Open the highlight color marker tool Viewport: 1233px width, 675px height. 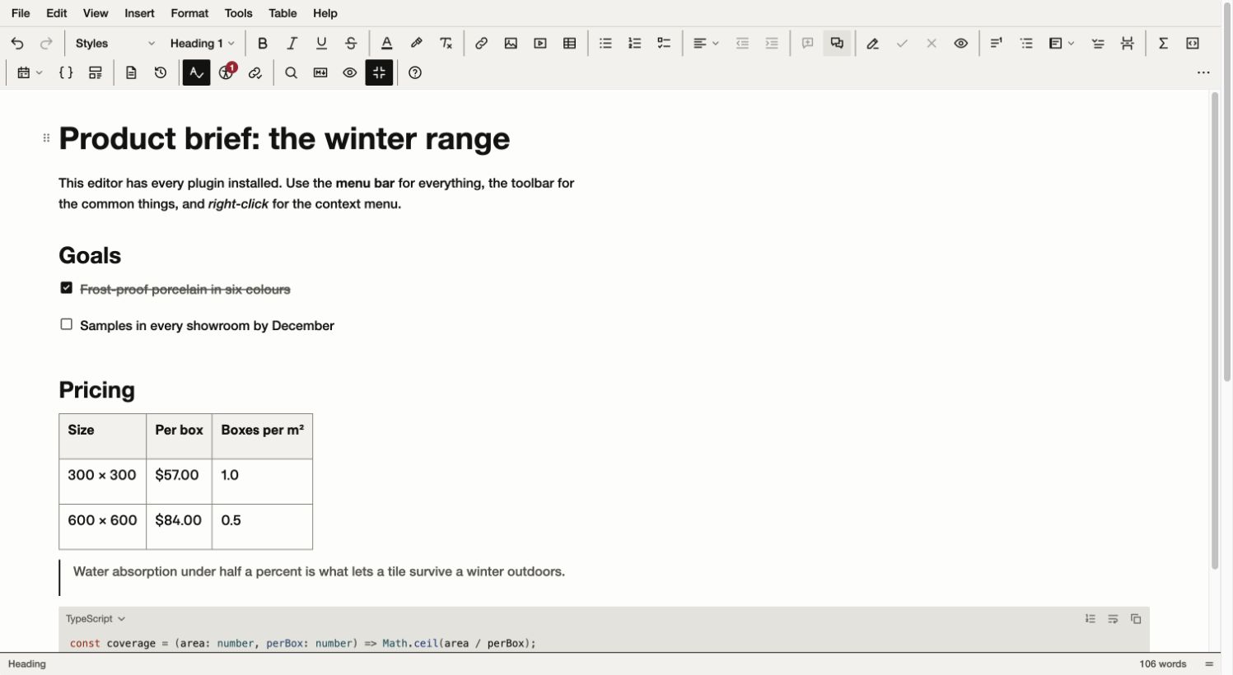(x=417, y=44)
